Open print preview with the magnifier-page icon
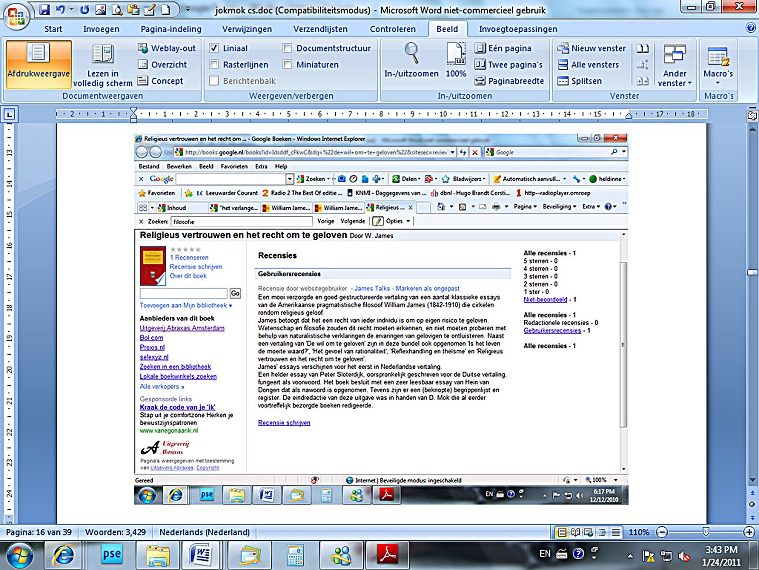Image resolution: width=759 pixels, height=570 pixels. pos(117,9)
